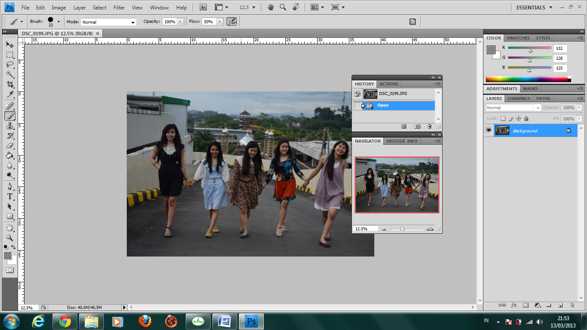Image resolution: width=587 pixels, height=330 pixels.
Task: Select the Lasso tool
Action: pyautogui.click(x=9, y=64)
